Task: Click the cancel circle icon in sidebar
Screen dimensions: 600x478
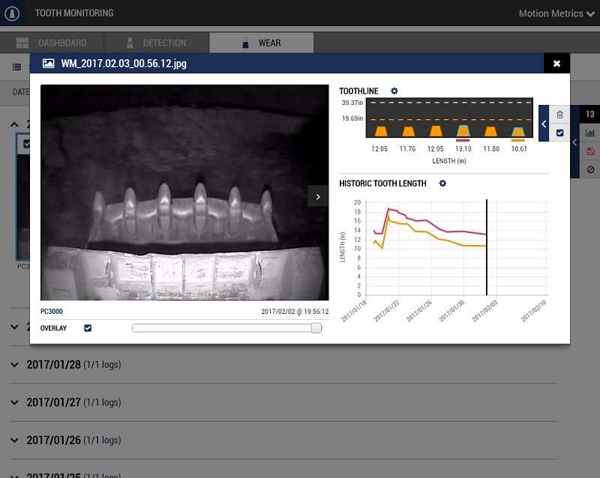Action: [x=590, y=169]
